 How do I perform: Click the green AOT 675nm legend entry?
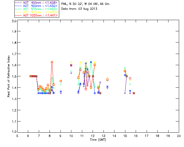[37, 9]
